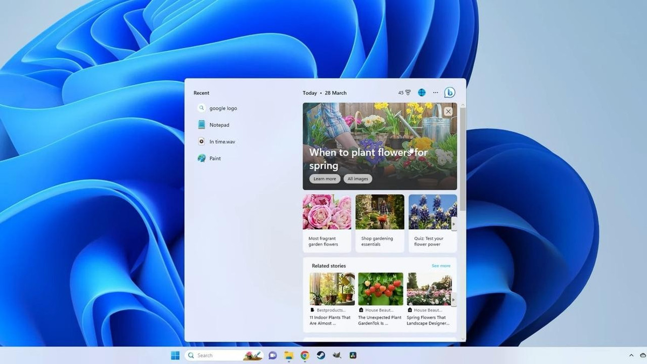Launch Steam from the taskbar

pos(321,355)
